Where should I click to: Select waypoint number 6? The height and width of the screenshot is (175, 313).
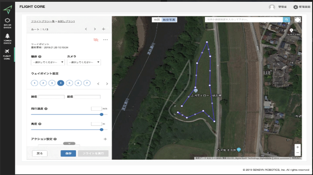coord(78,83)
